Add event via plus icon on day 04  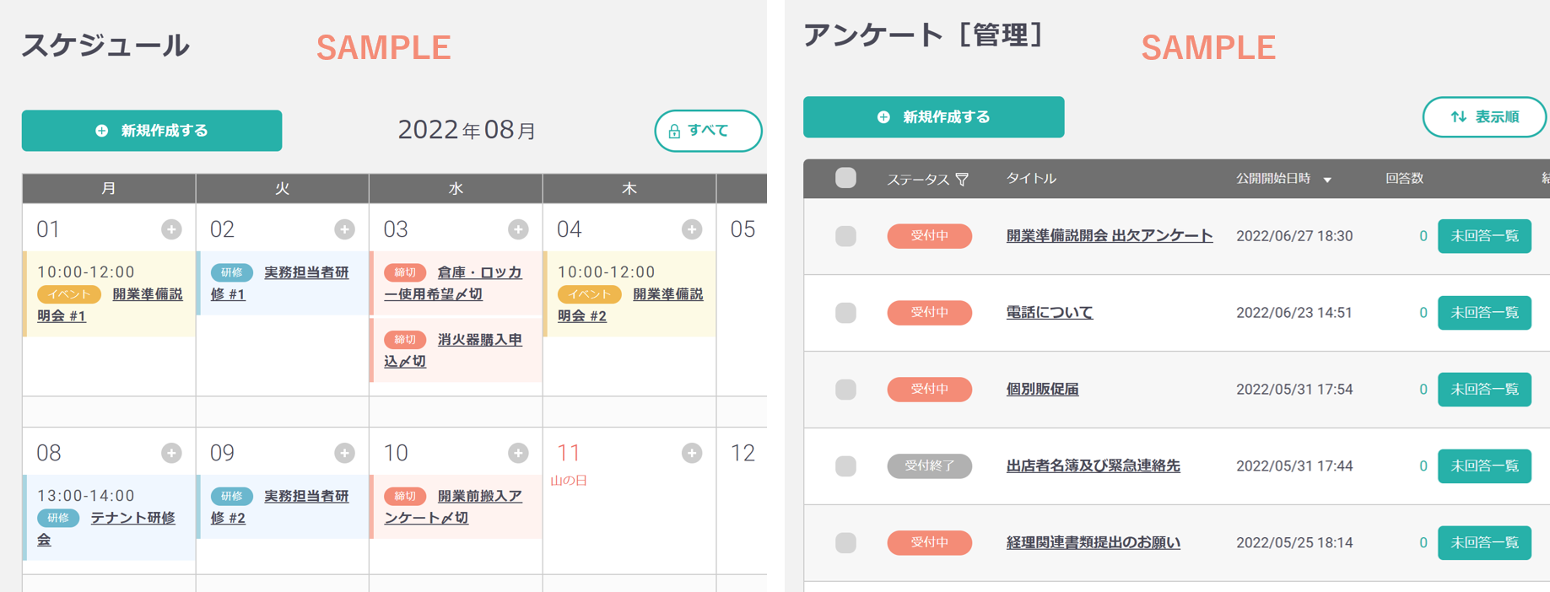(692, 229)
